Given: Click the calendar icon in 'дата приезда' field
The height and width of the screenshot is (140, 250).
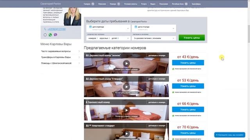Looking at the screenshot, I should (x=90, y=27).
